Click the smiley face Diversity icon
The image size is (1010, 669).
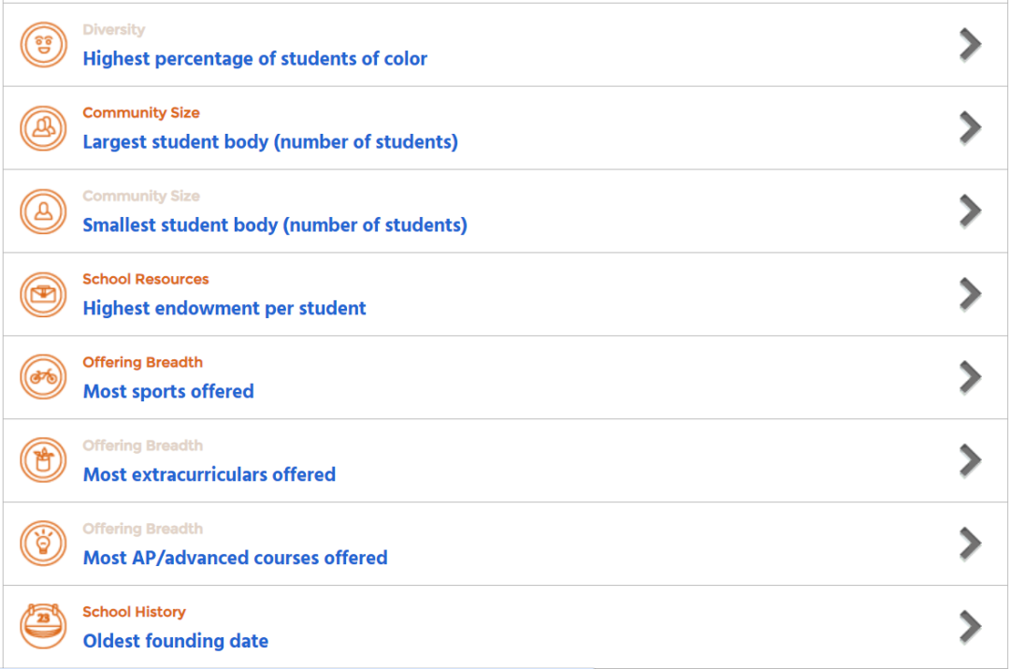click(x=44, y=45)
